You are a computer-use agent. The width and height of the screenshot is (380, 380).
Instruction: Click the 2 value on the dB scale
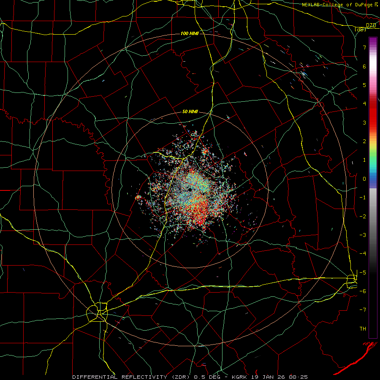click(364, 141)
